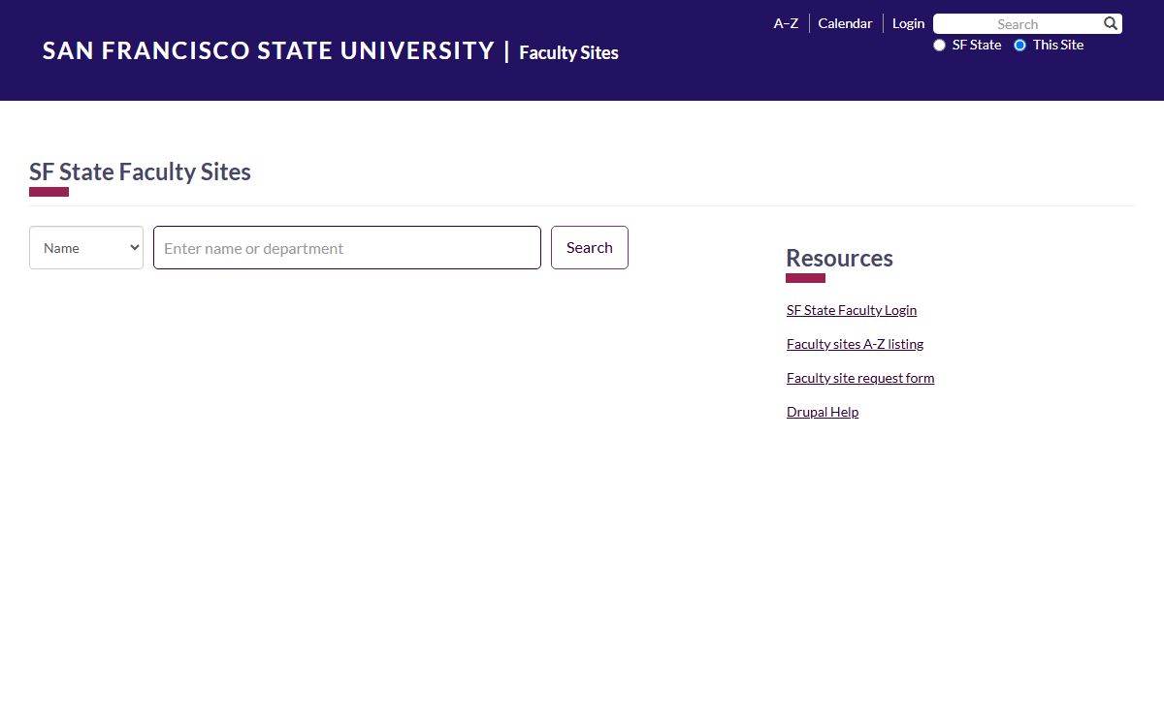Click the magnifying glass search icon
Viewport: 1164px width, 717px height.
click(x=1111, y=24)
